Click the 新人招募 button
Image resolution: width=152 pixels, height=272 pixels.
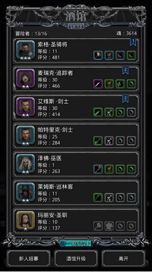(x=29, y=259)
